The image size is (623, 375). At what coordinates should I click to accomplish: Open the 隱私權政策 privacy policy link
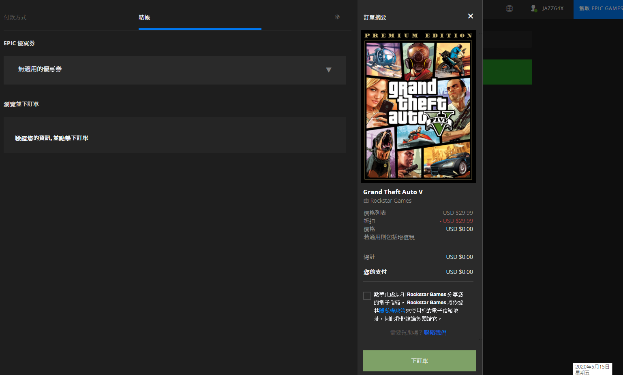point(392,311)
